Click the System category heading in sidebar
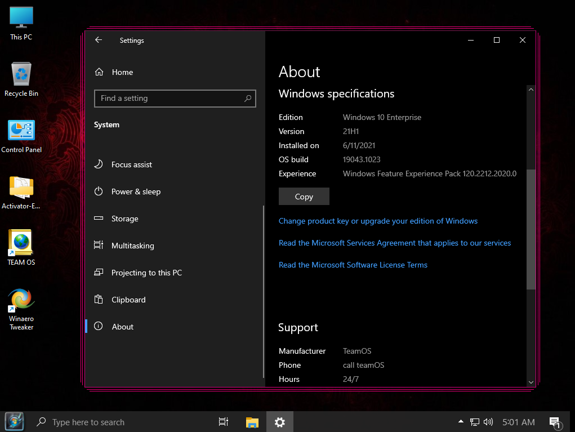 (x=106, y=124)
